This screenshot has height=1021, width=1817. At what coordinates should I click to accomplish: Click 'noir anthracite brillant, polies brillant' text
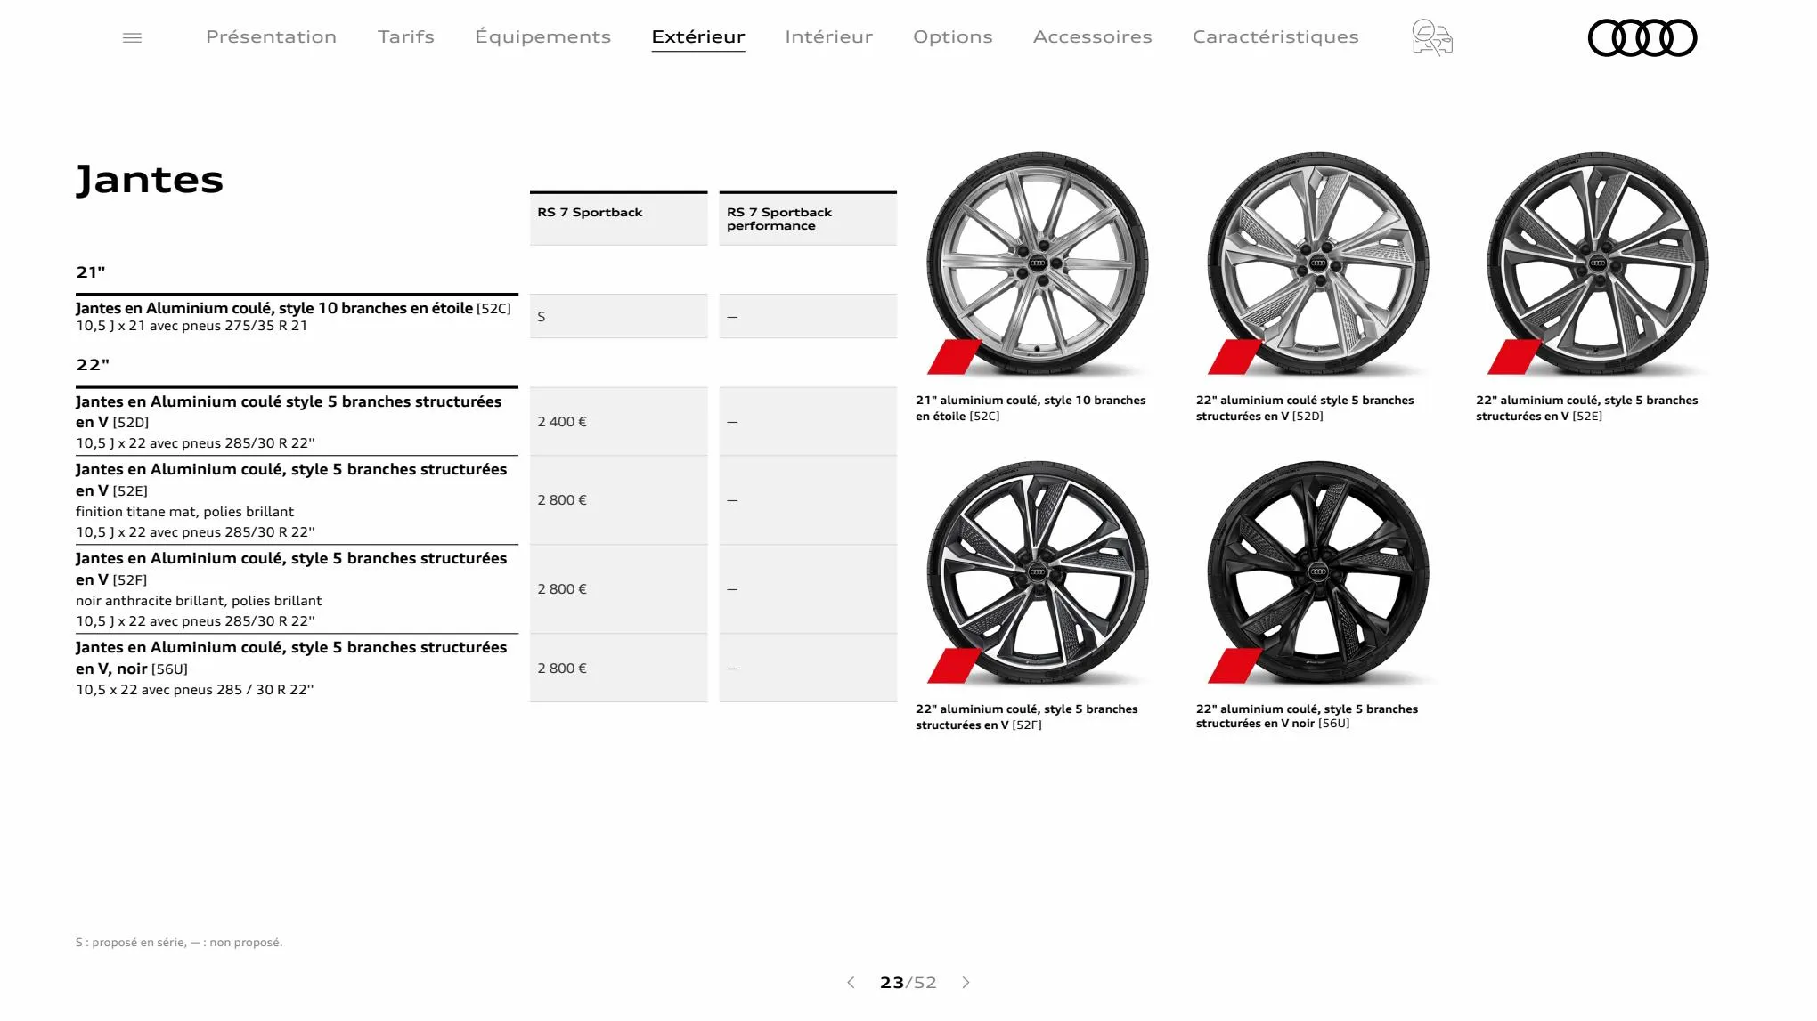(x=199, y=601)
